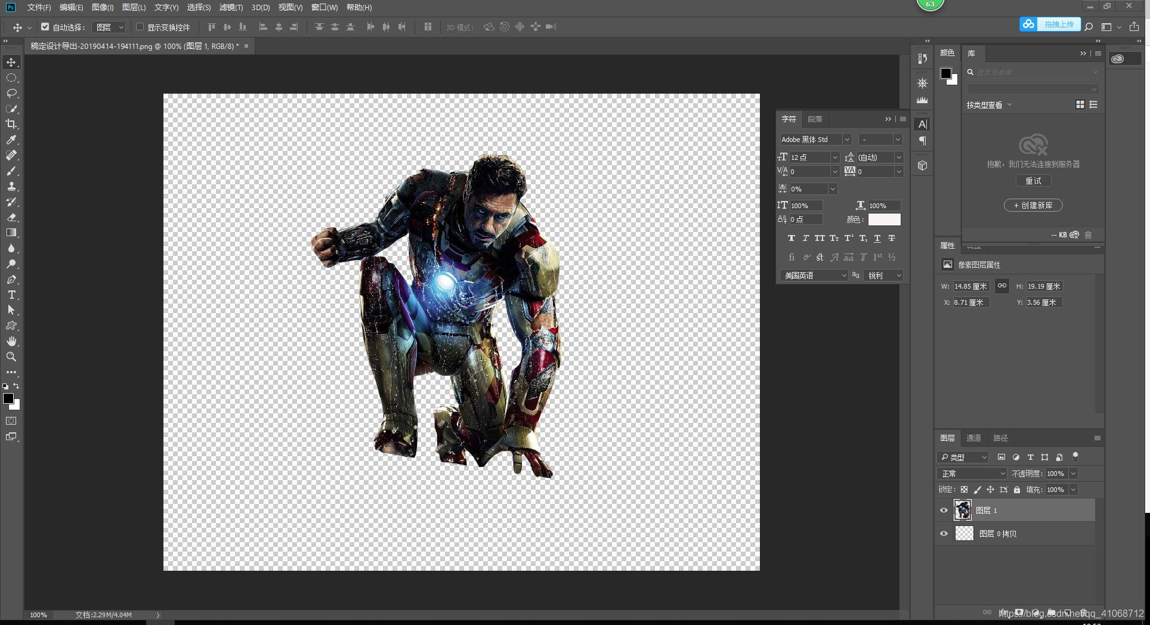Select the Move tool

pyautogui.click(x=11, y=62)
